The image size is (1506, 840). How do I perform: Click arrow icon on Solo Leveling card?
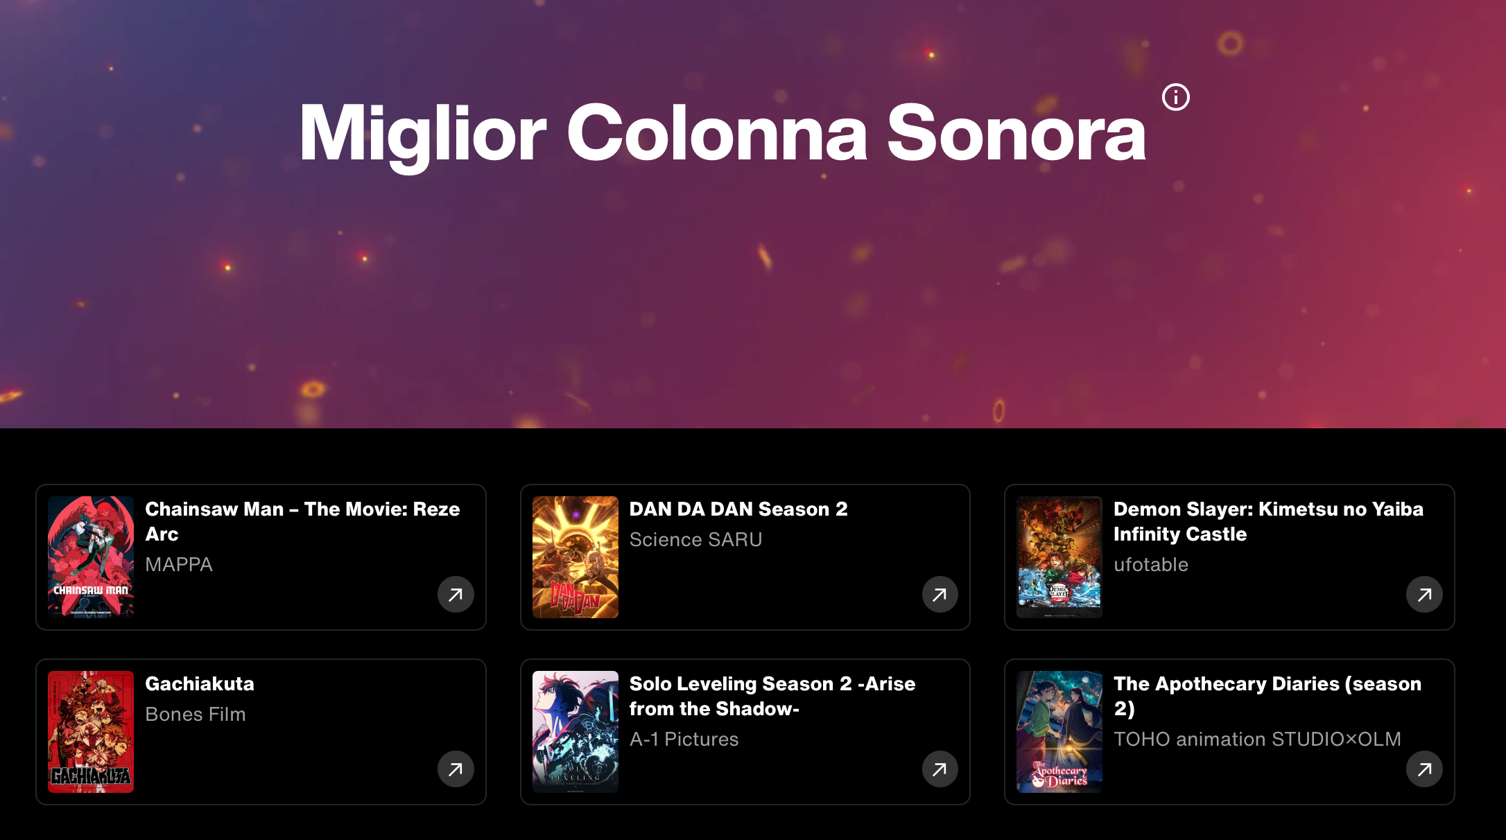tap(940, 769)
